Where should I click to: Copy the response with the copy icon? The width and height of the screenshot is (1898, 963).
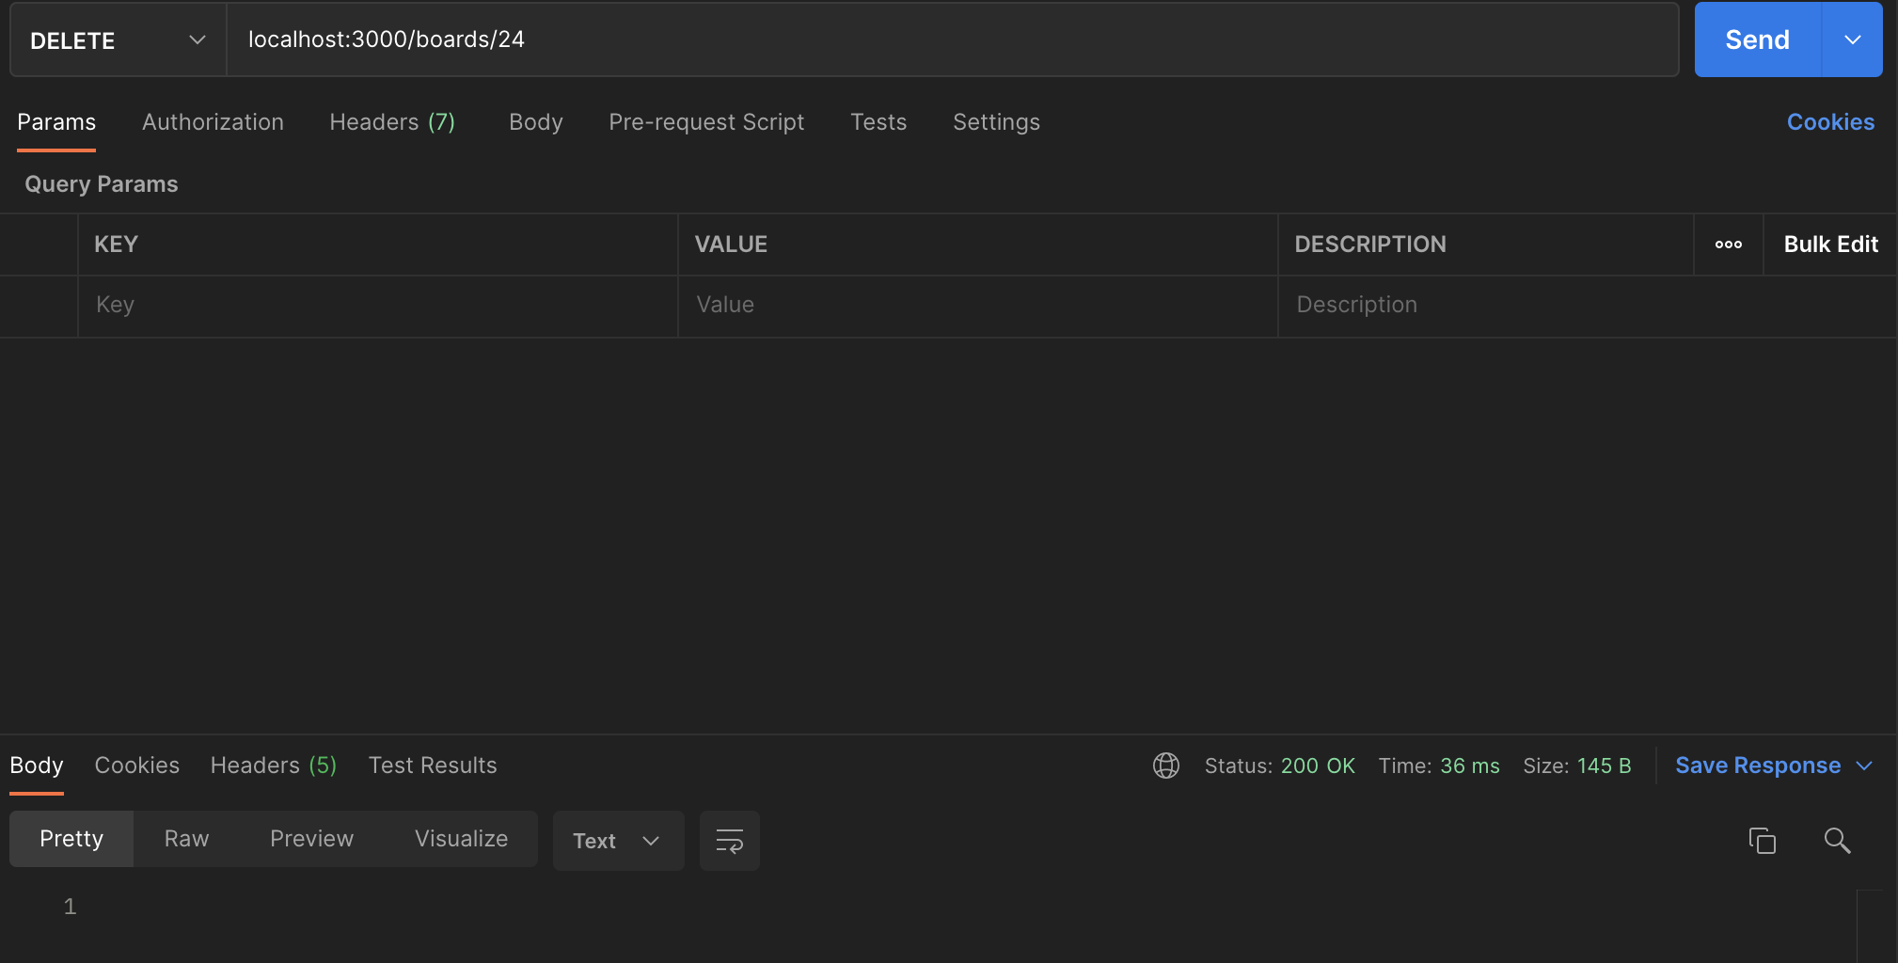[x=1762, y=841]
